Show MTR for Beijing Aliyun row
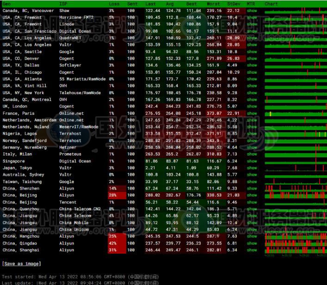Viewport: 327px width, 285px height. [252, 195]
